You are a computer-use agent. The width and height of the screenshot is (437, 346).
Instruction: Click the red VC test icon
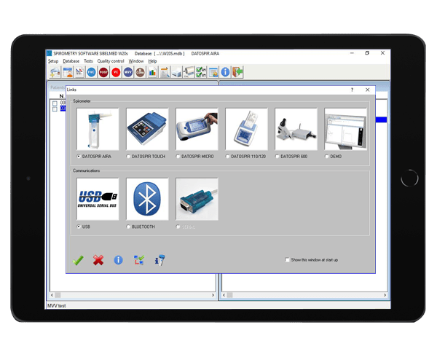click(116, 73)
